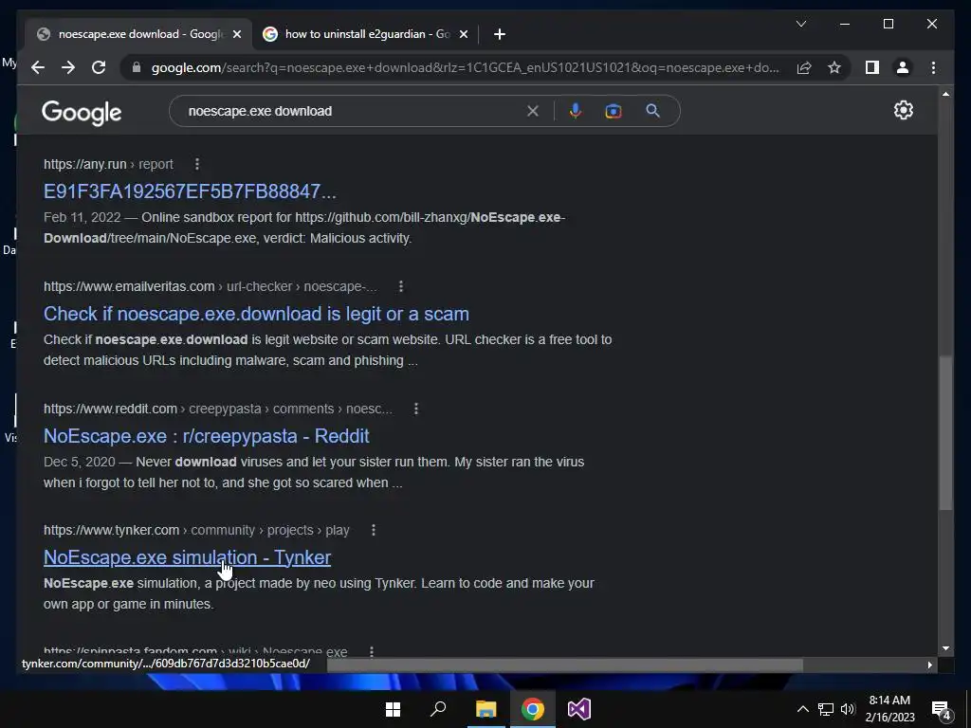Open the Chrome tab search dropdown

[800, 24]
